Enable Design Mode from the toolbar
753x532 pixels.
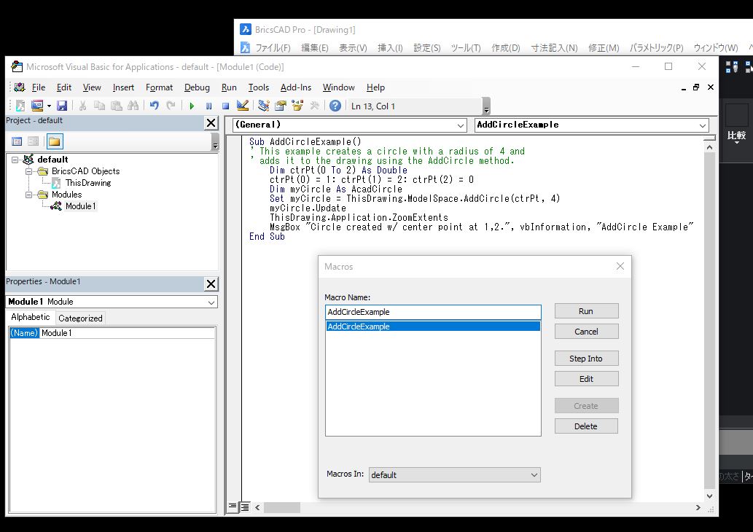[243, 105]
